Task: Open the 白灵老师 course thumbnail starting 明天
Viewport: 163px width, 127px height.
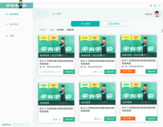Action: tap(97, 94)
